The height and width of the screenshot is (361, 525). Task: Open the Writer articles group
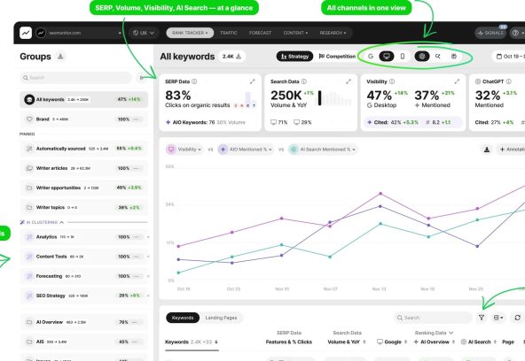point(83,168)
